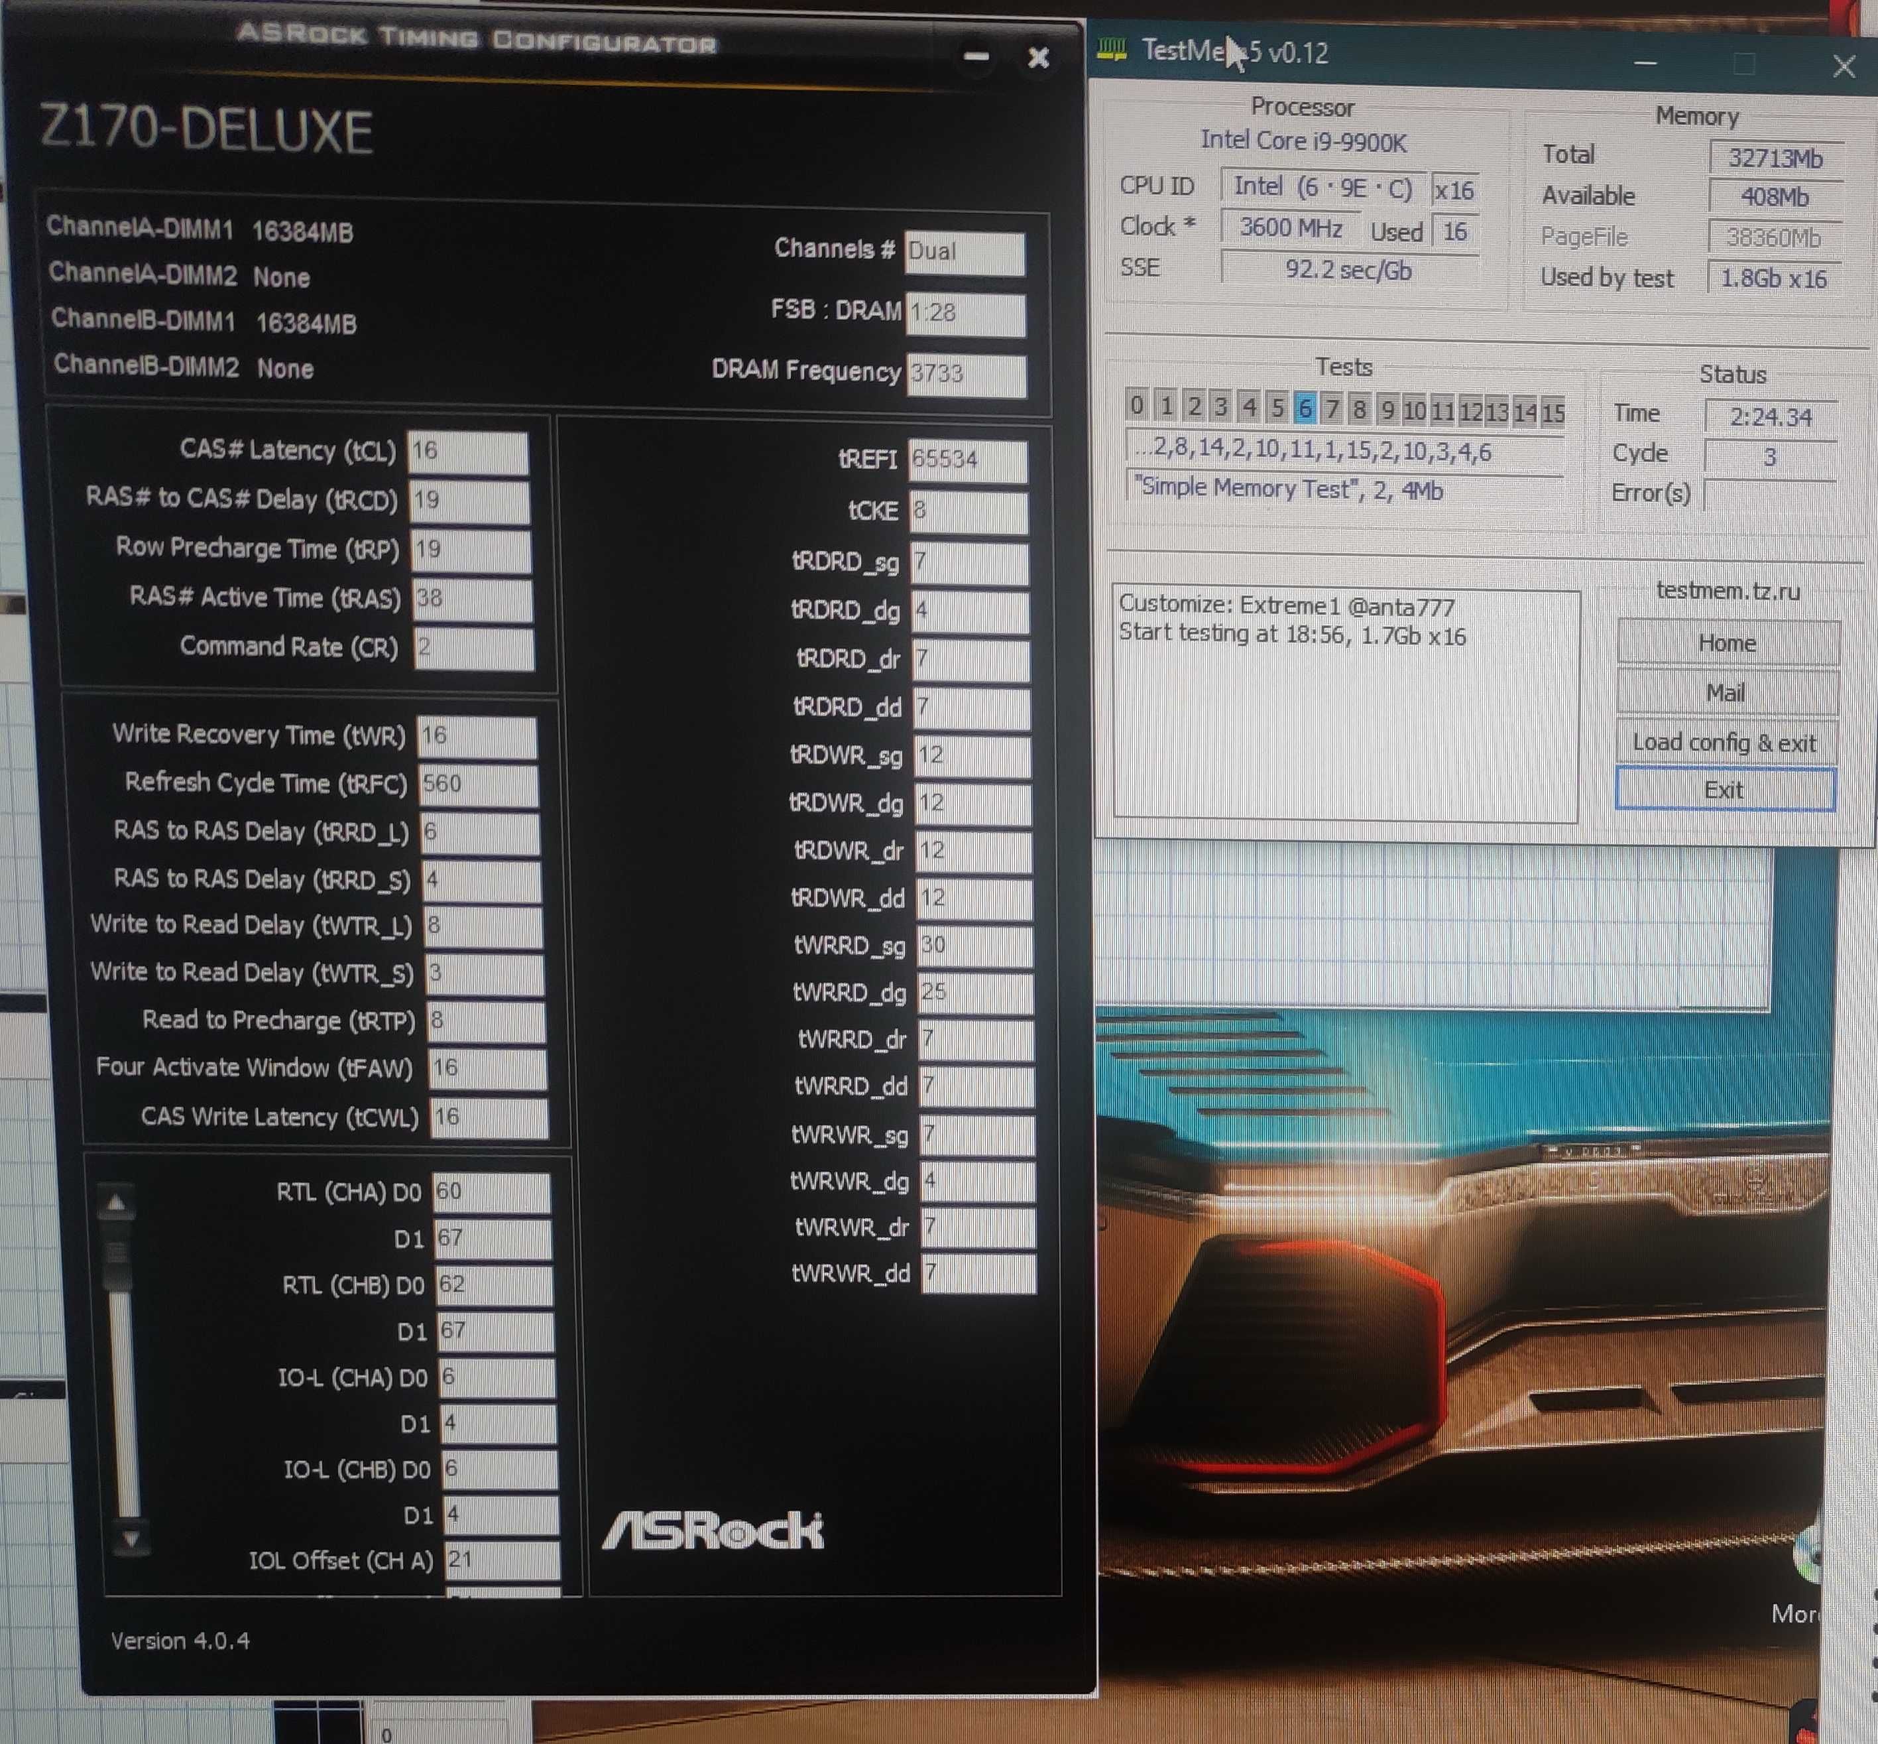Click the Used by test 1.8Gb x16 value
Image resolution: width=1878 pixels, height=1744 pixels.
click(x=1773, y=279)
